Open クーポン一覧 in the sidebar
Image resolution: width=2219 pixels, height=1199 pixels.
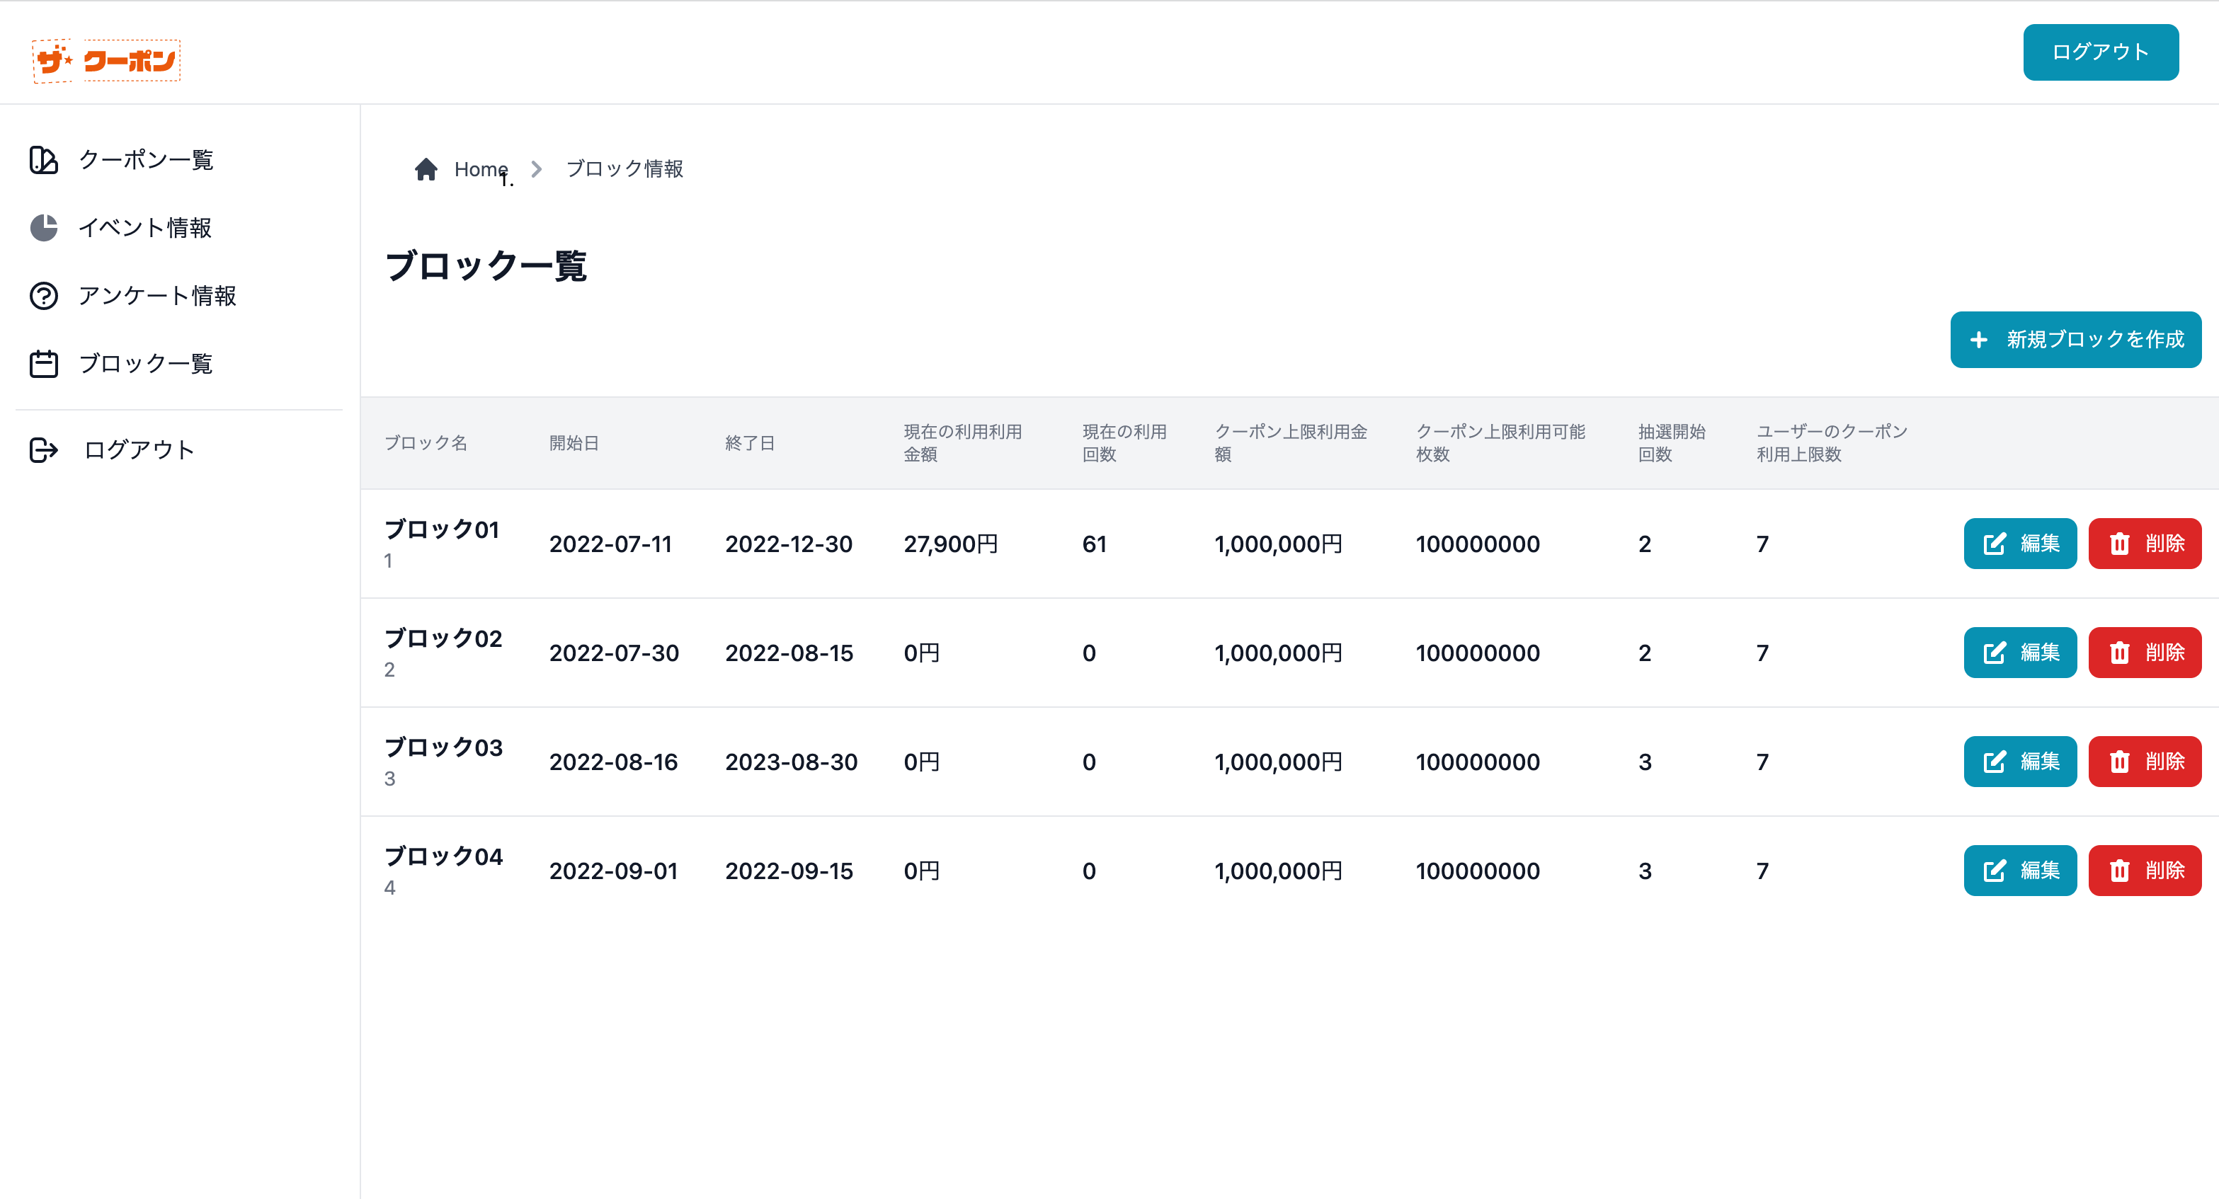(147, 160)
